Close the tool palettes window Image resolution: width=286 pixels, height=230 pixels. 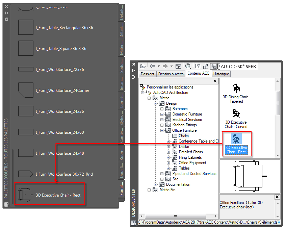click(6, 6)
